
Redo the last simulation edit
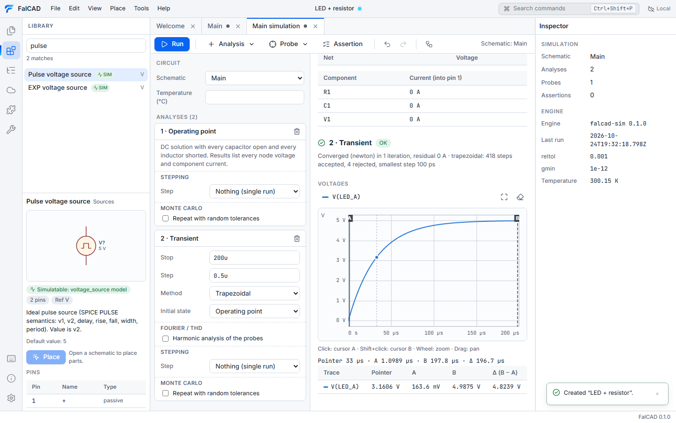(403, 44)
